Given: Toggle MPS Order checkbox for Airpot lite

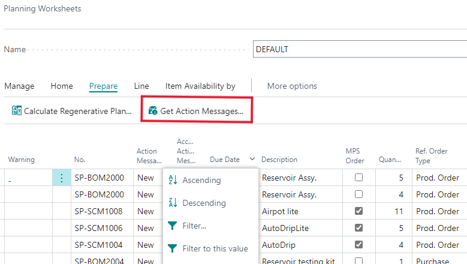Looking at the screenshot, I should tap(358, 211).
